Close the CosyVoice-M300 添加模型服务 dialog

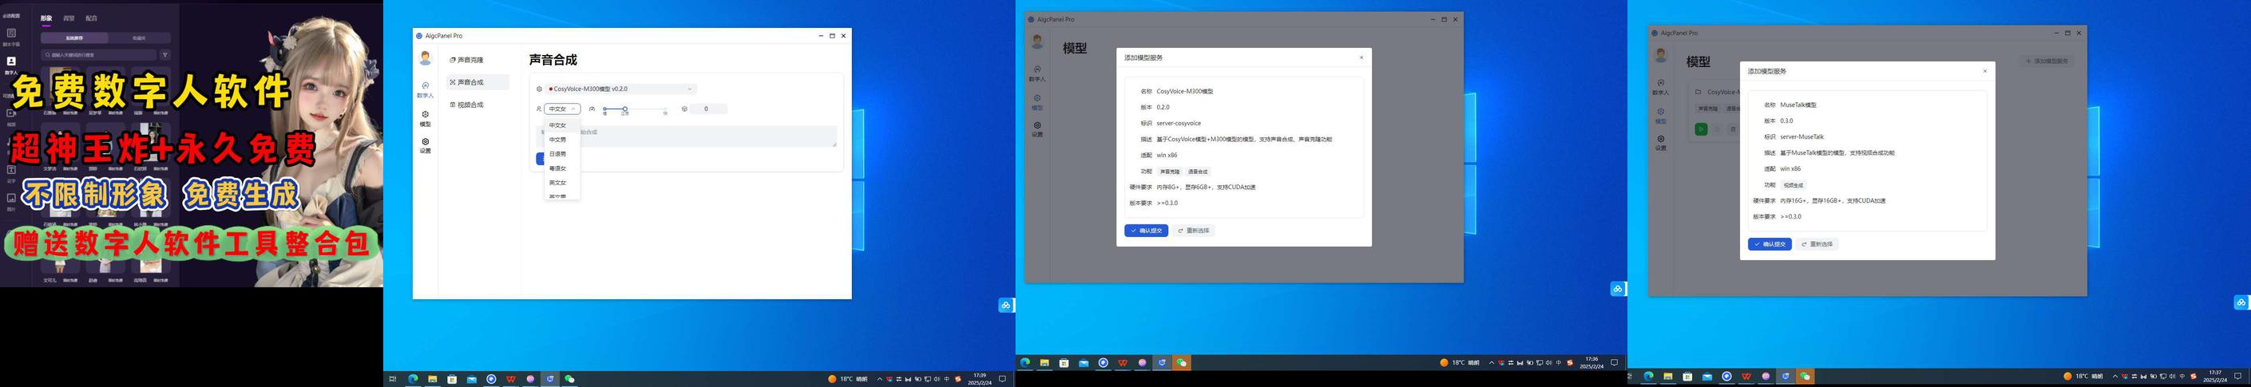coord(1361,57)
